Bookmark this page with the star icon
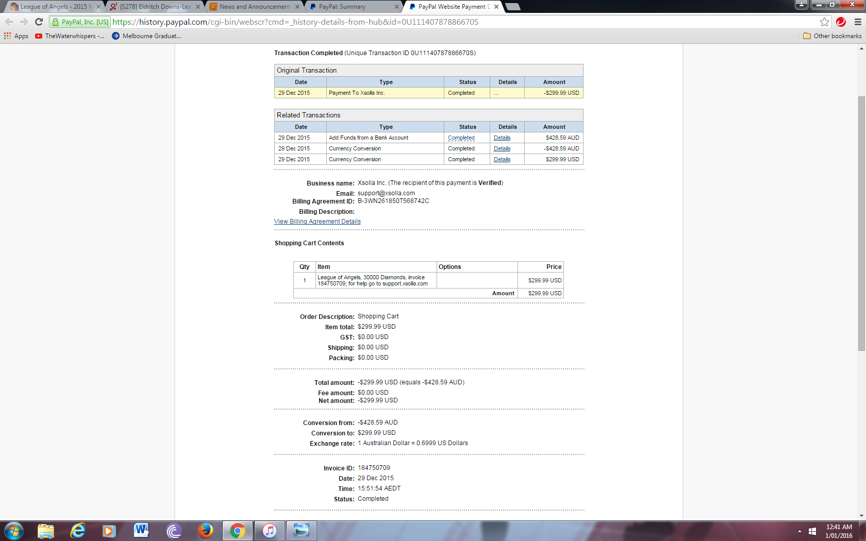The height and width of the screenshot is (541, 866). pos(824,22)
